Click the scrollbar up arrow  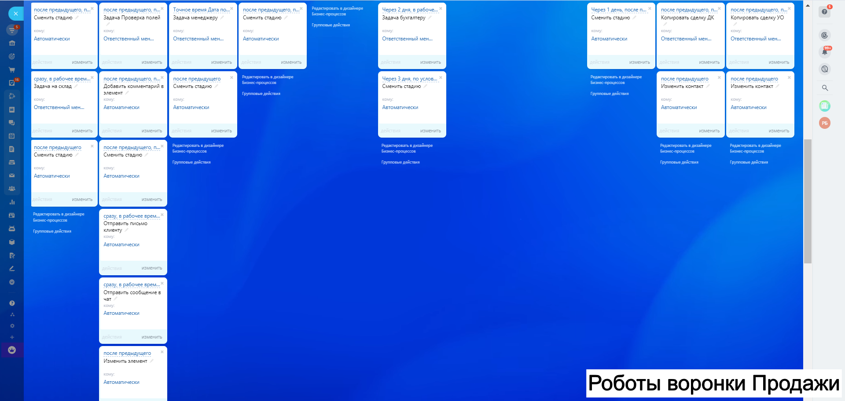pyautogui.click(x=808, y=5)
